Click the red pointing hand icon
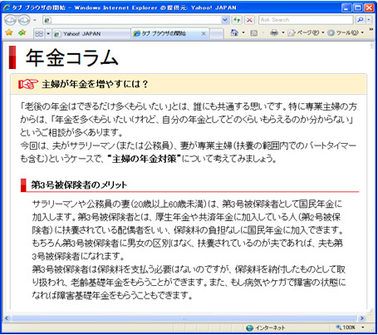378x335 pixels. [x=28, y=84]
